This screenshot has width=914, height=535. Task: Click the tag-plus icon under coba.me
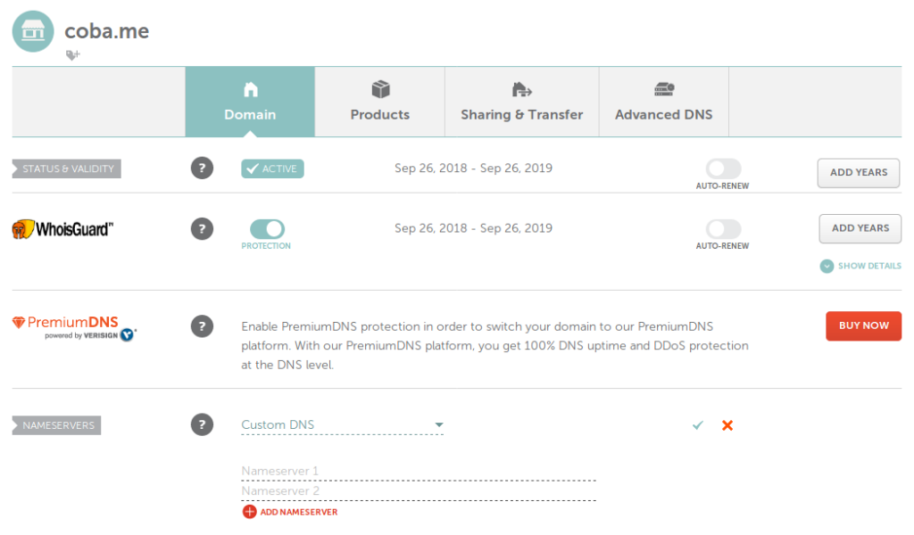[73, 55]
